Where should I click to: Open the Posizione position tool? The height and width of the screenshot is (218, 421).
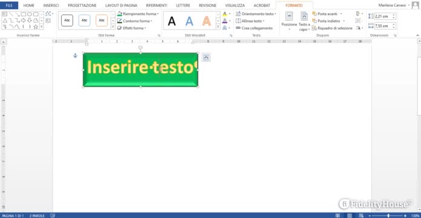click(289, 21)
